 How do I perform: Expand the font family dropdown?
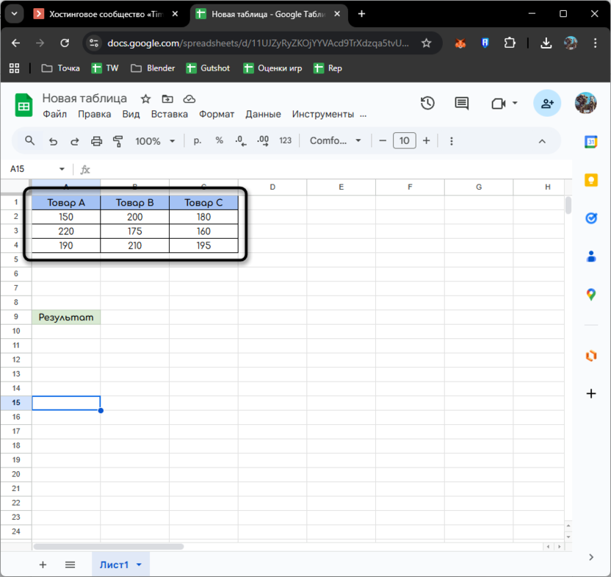point(336,141)
